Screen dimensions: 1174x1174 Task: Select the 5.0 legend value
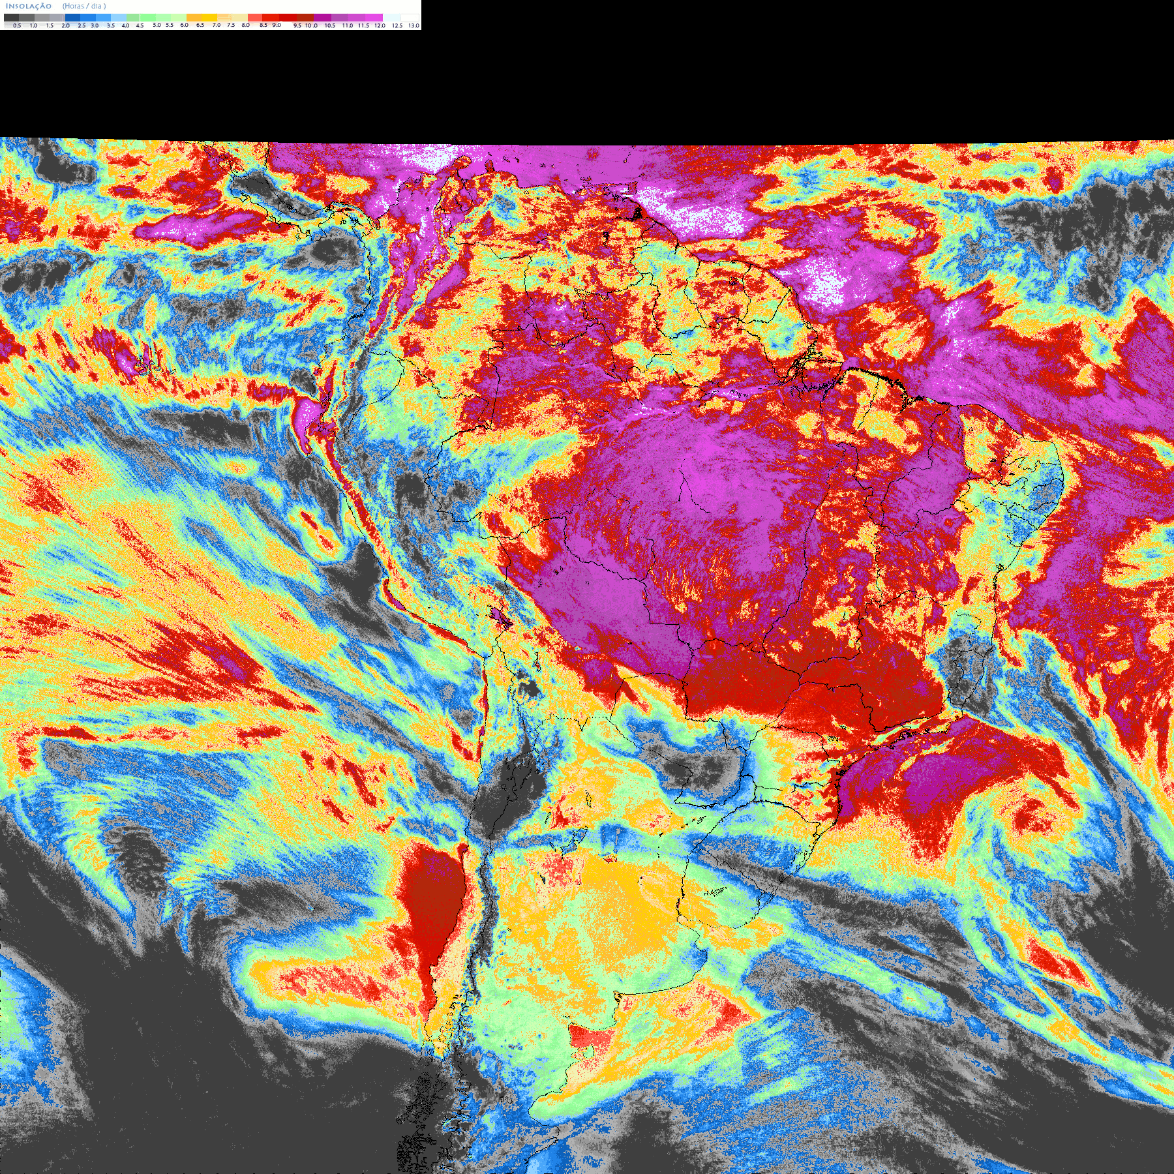click(157, 25)
